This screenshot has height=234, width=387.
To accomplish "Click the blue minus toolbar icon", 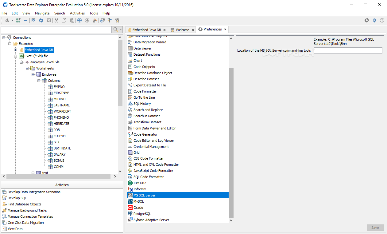I will [26, 20].
